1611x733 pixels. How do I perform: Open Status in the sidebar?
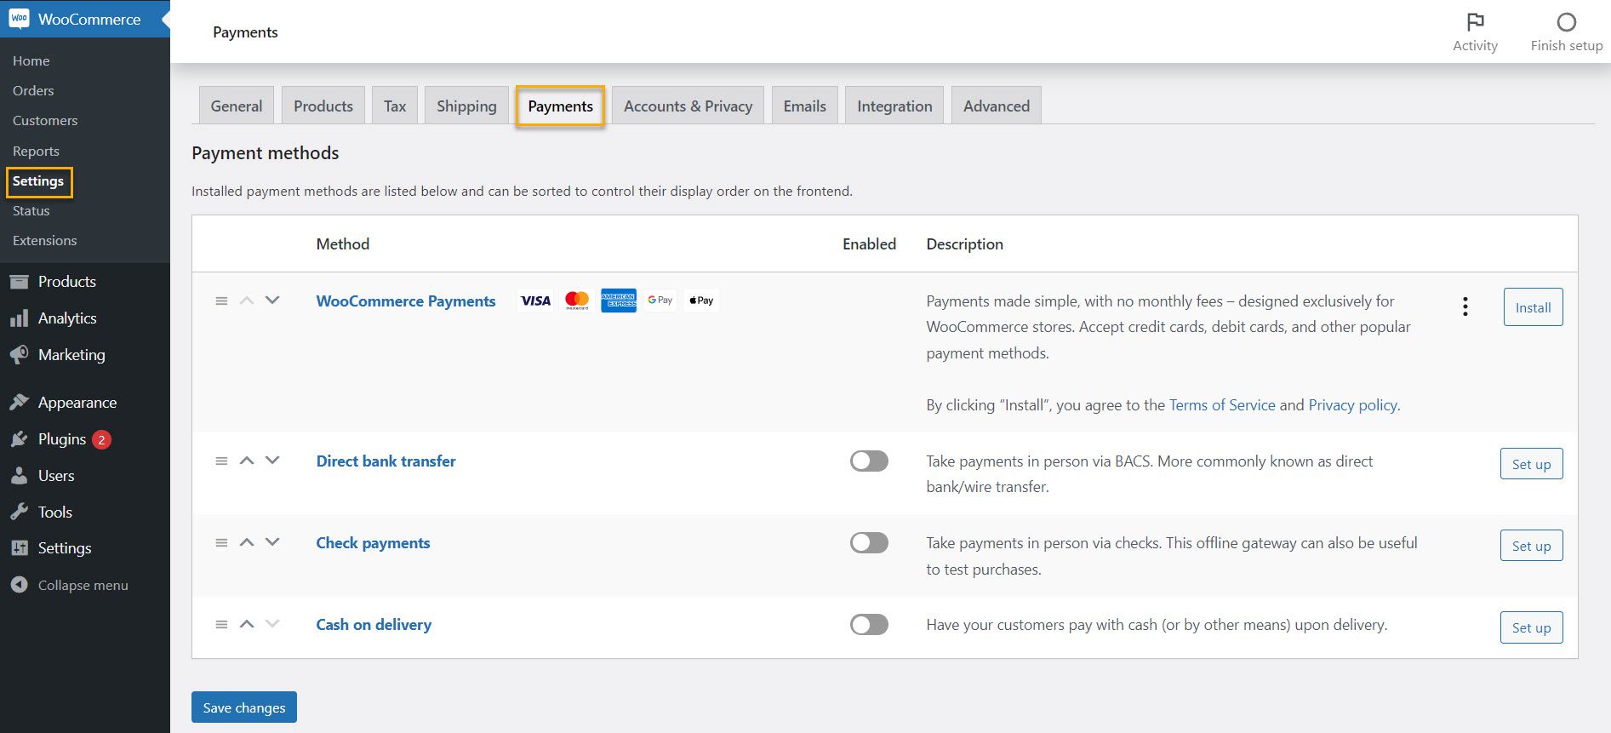pyautogui.click(x=31, y=210)
